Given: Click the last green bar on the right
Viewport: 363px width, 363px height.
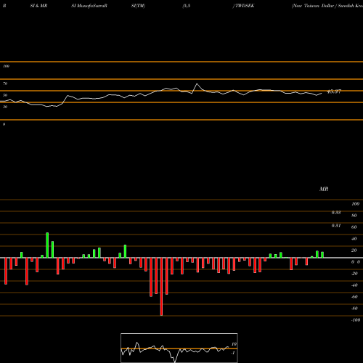Looking at the screenshot, I should pyautogui.click(x=322, y=255).
